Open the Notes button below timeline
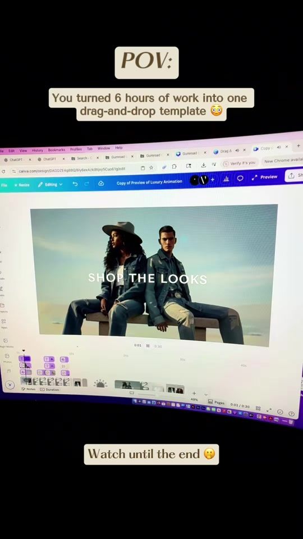Image resolution: width=303 pixels, height=539 pixels. [29, 389]
